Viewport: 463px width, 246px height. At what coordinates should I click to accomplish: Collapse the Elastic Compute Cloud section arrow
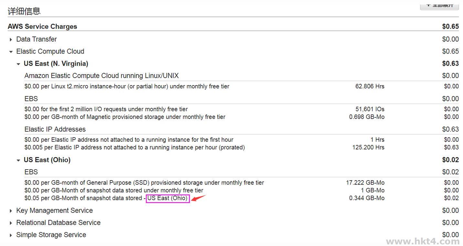[x=11, y=52]
